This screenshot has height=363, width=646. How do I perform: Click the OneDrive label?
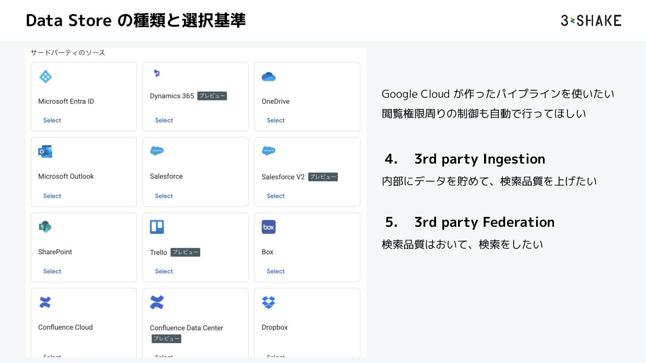[275, 101]
